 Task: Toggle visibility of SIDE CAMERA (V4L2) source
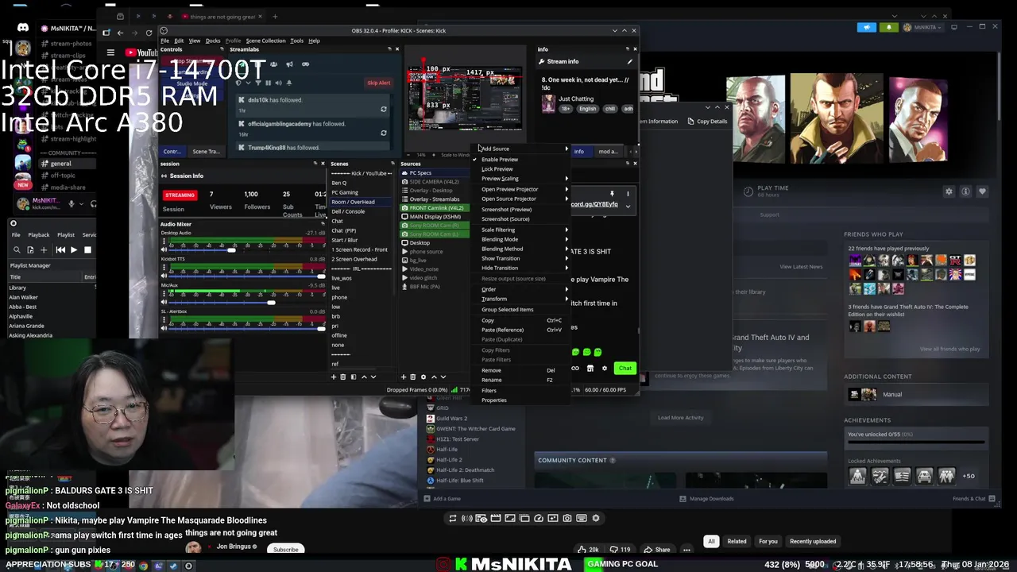click(x=404, y=182)
